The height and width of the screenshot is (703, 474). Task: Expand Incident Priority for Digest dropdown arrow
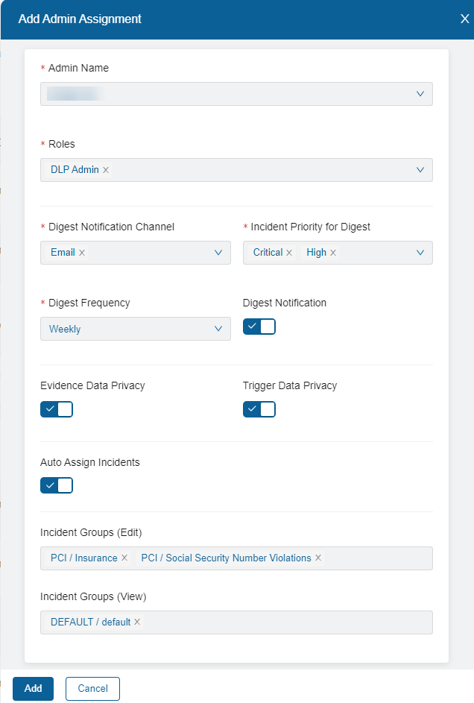pyautogui.click(x=420, y=253)
